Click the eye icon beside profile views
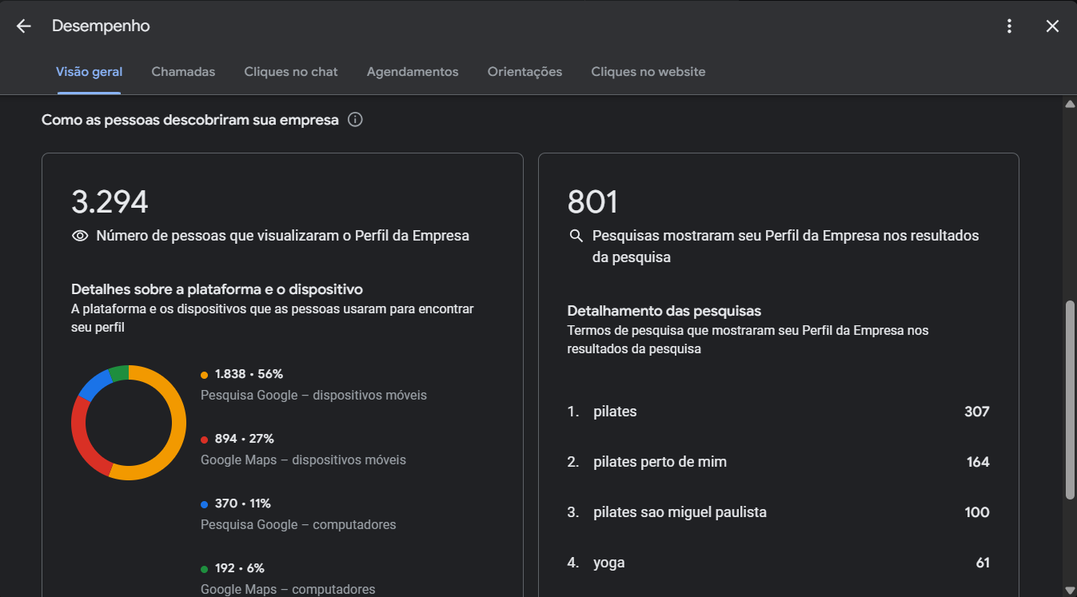 tap(80, 236)
